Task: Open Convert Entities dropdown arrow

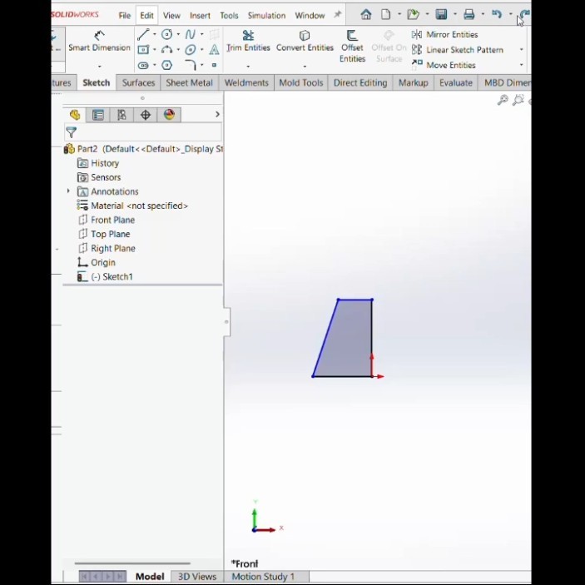Action: [x=305, y=67]
